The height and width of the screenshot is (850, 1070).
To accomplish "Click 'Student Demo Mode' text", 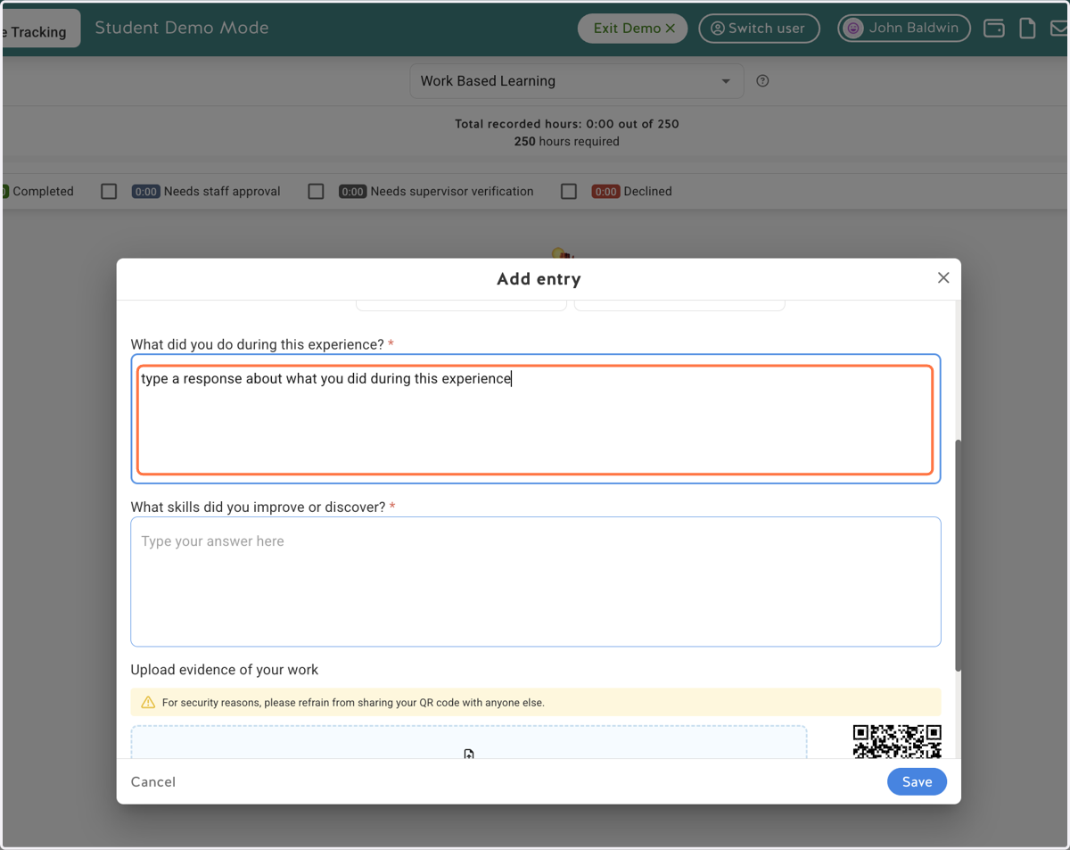I will (x=182, y=28).
